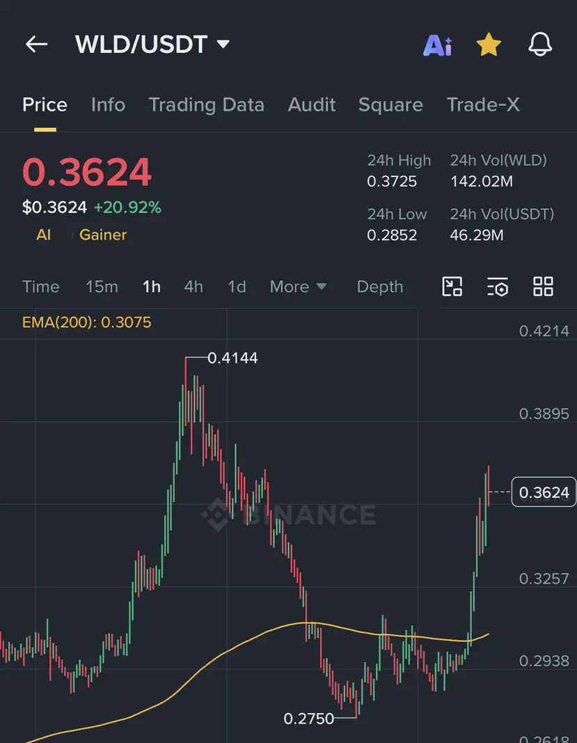Viewport: 577px width, 743px height.
Task: Tap the 24h Low value 0.2852
Action: click(392, 235)
